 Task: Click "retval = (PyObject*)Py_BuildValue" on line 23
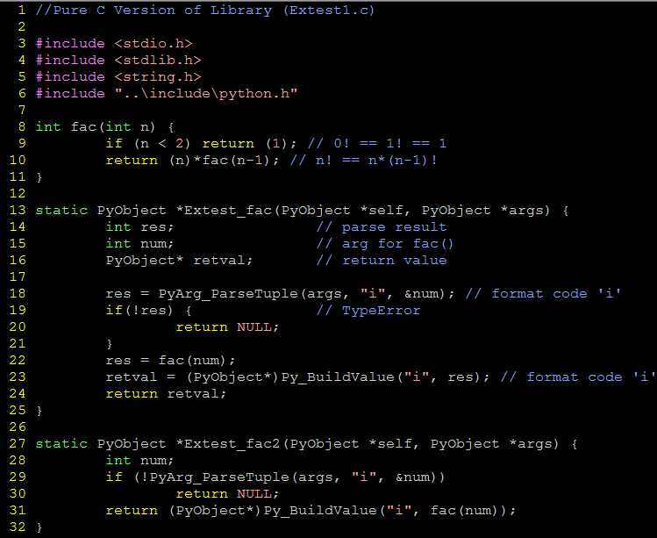tap(250, 377)
